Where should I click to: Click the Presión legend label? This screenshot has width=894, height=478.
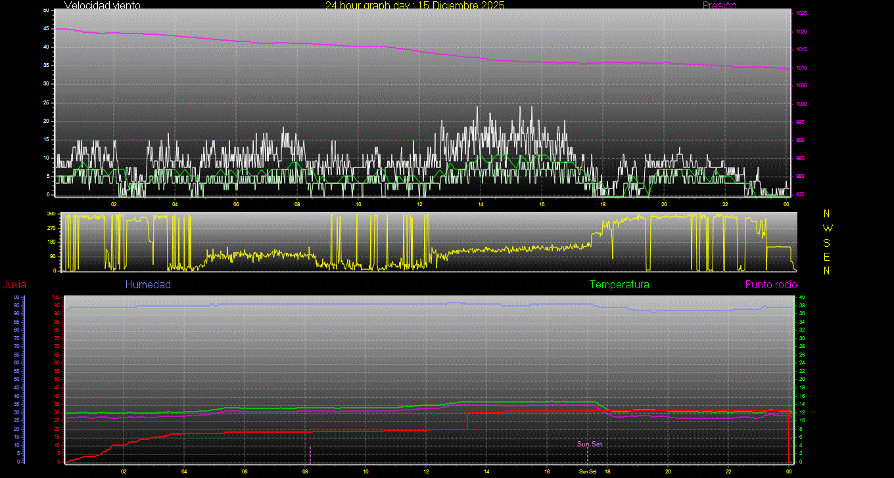coord(719,5)
